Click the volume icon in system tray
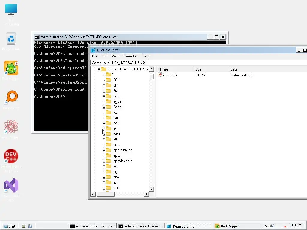The image size is (307, 230). [272, 226]
